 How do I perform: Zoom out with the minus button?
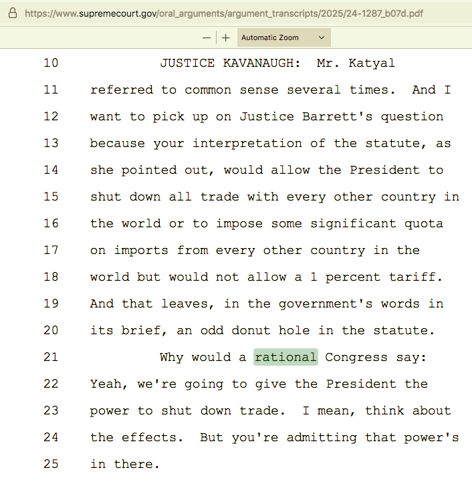[x=207, y=37]
